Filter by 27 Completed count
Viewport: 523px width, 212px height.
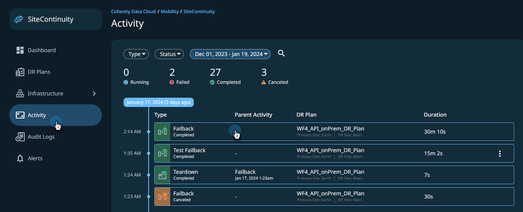pos(225,76)
